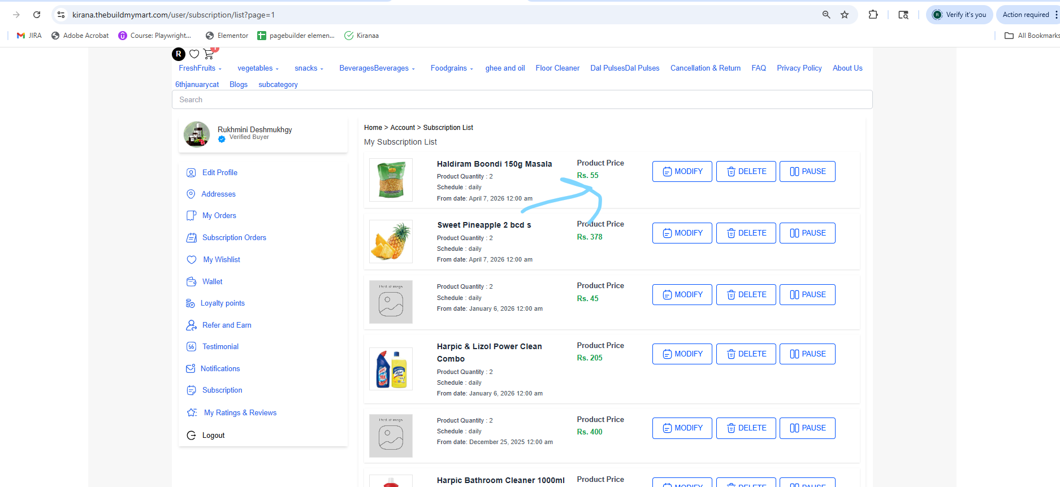This screenshot has height=487, width=1060.
Task: Open the Blogs page
Action: click(x=239, y=85)
